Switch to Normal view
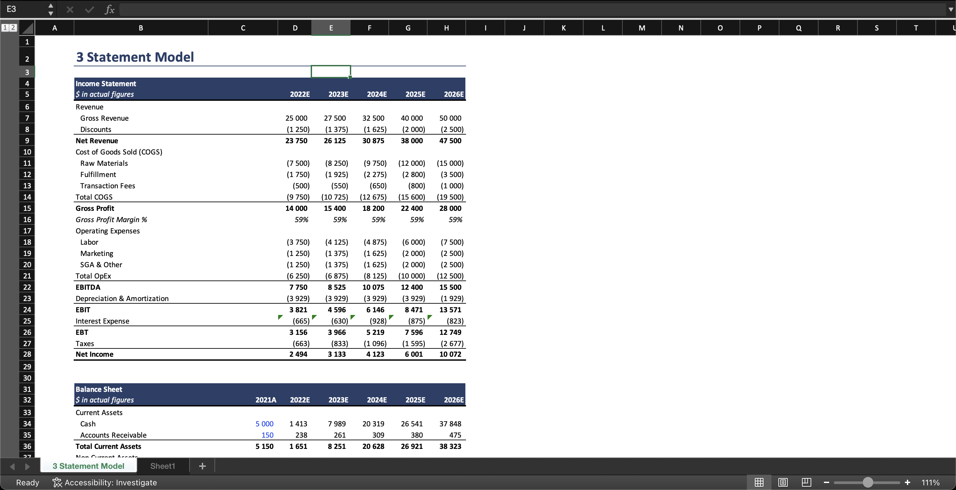The height and width of the screenshot is (490, 956). (759, 482)
